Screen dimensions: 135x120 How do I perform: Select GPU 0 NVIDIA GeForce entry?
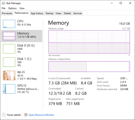tap(22, 89)
